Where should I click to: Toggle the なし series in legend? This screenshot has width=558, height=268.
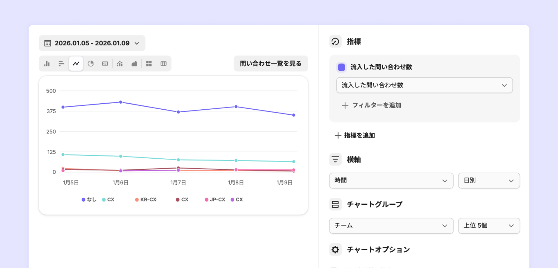[89, 200]
